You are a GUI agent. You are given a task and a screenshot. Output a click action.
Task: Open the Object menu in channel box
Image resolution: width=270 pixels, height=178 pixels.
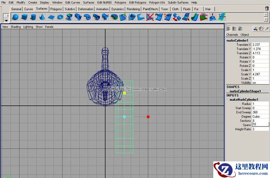[x=245, y=35]
